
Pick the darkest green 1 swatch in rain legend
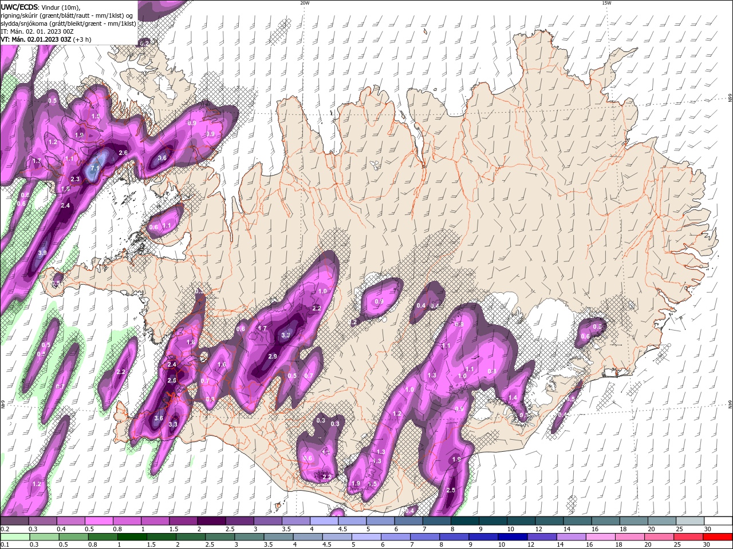(132, 537)
